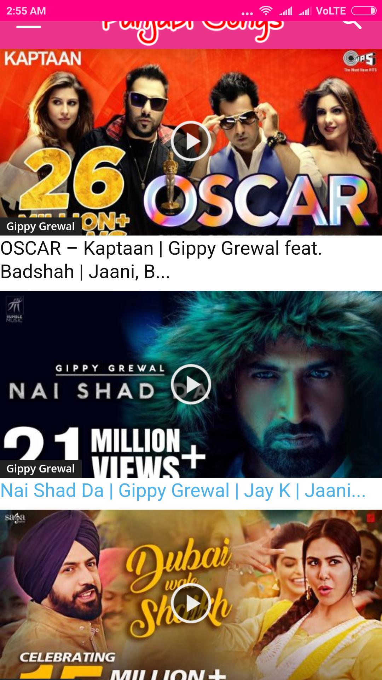Viewport: 382px width, 680px height.
Task: Tap the Saga logo on Dubai thumbnail
Action: coord(15,518)
